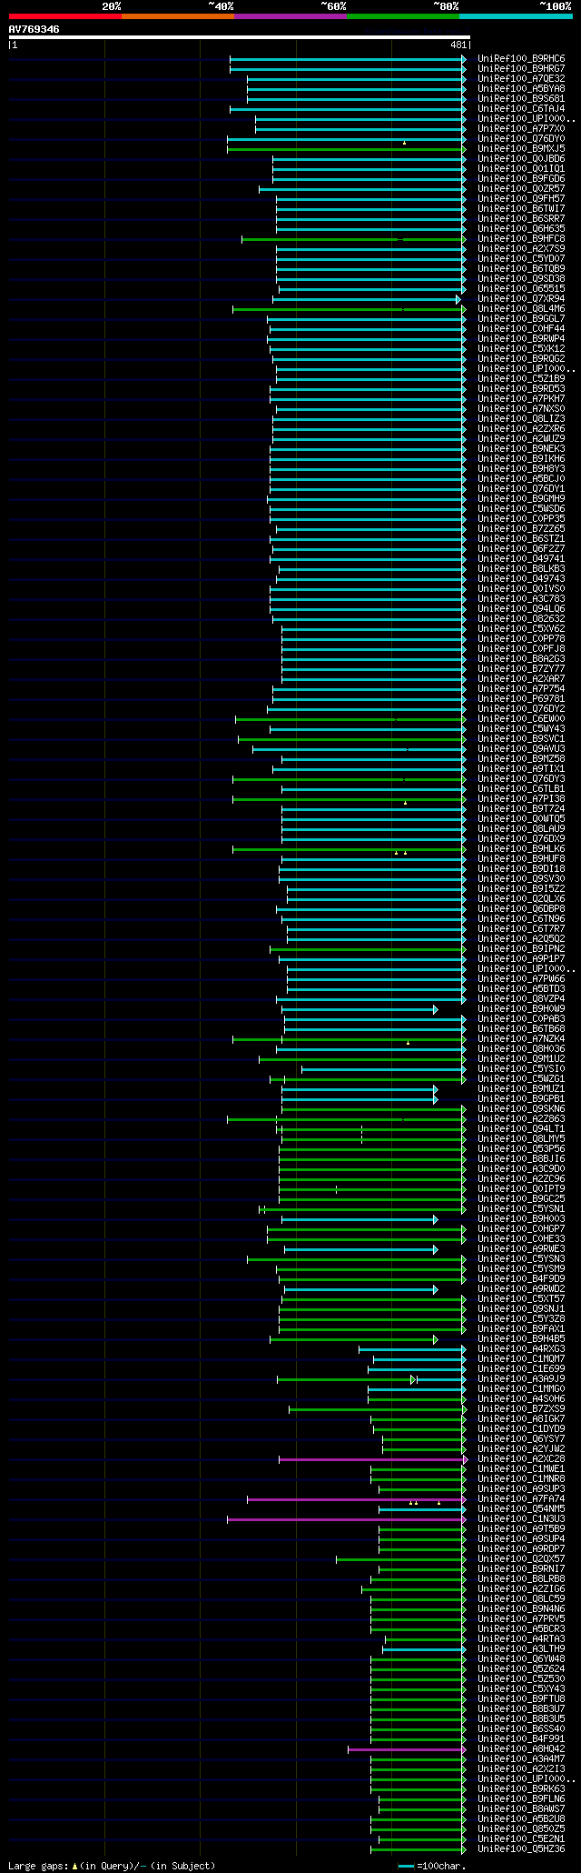Viewport: 581px width, 1873px height.
Task: Select label UniRef100_C6EW00
Action: coord(521,719)
